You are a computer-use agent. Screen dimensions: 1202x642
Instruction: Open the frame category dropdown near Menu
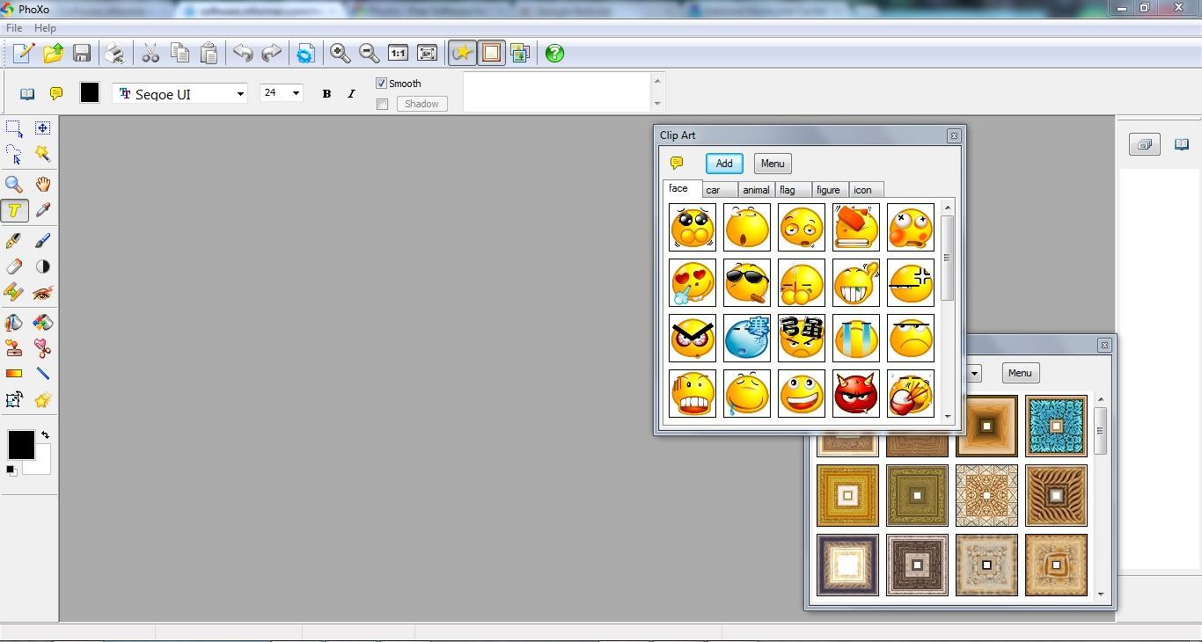pos(973,373)
